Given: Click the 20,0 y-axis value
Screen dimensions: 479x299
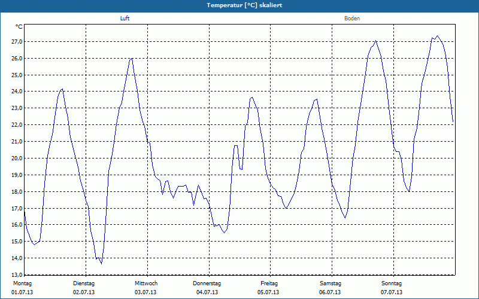Looking at the screenshot, I should click(x=17, y=158).
